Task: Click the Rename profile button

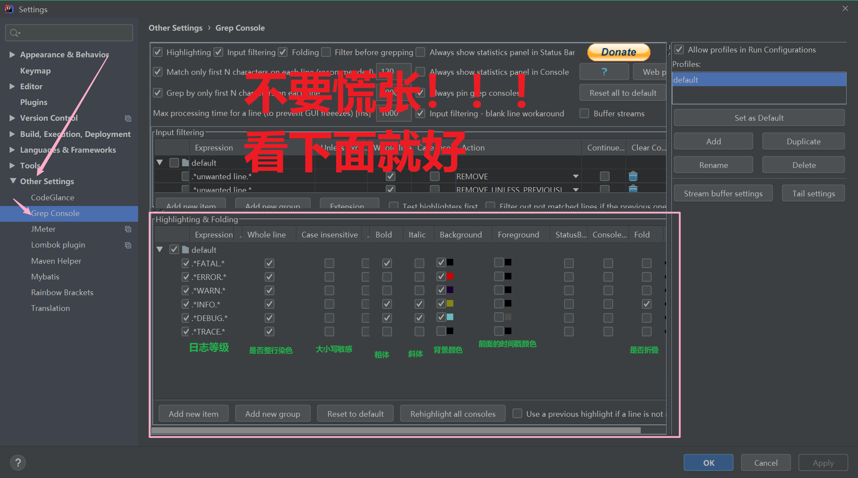Action: [x=713, y=165]
